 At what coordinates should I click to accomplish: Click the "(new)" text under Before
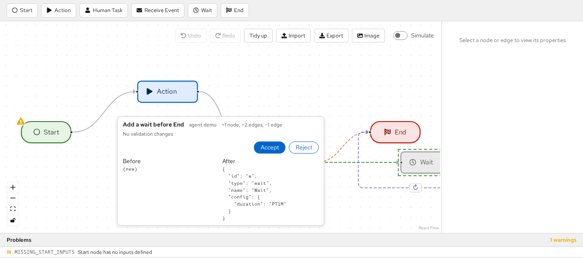[130, 169]
